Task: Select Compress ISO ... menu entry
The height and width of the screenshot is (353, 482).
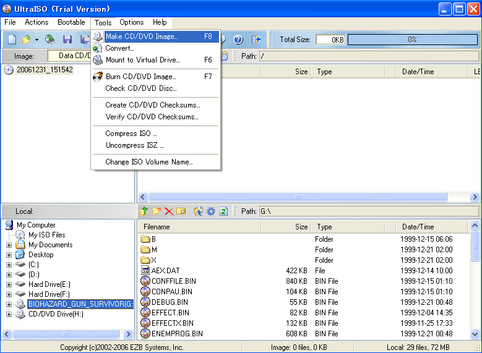Action: click(x=156, y=134)
